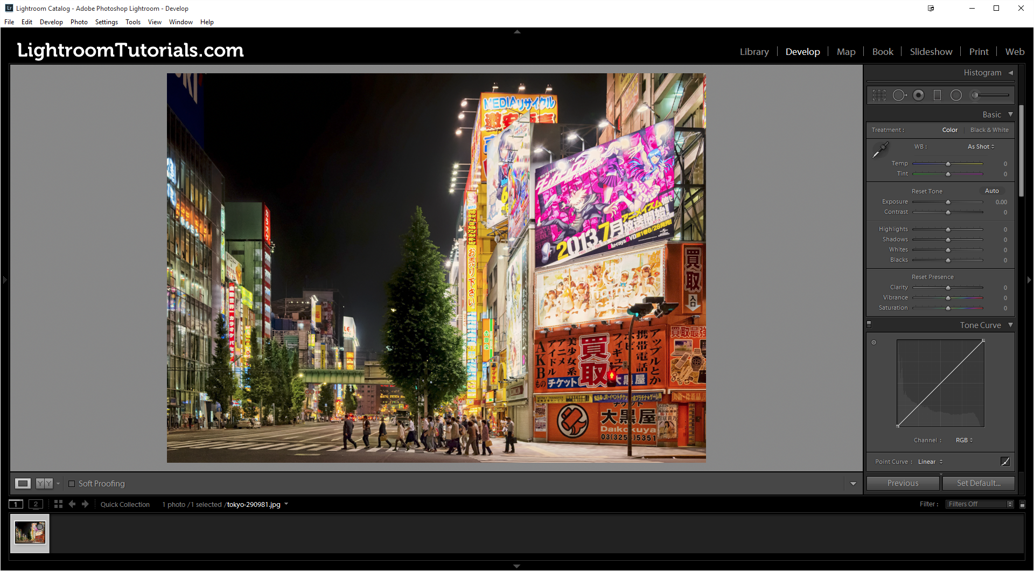Click the edit Point Curve icon
Viewport: 1034px width, 571px height.
(x=1005, y=461)
